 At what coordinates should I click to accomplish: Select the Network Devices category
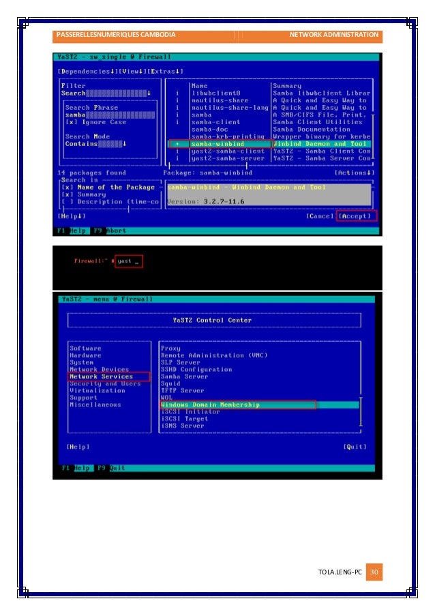[100, 369]
